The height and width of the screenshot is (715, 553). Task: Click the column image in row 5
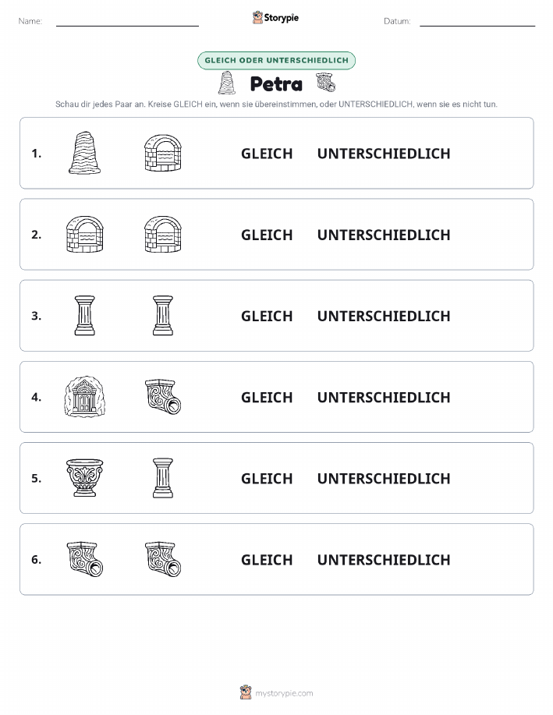(163, 478)
